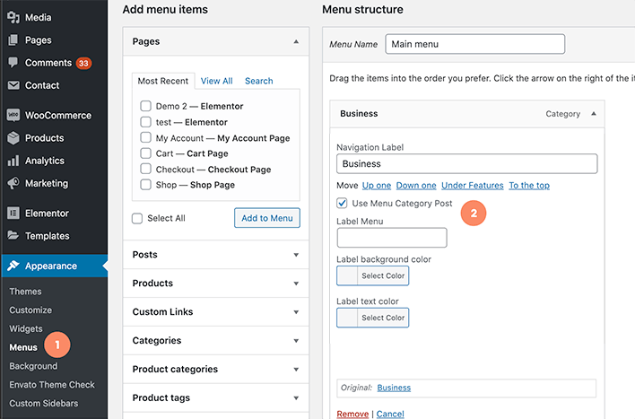Viewport: 635px width, 419px height.
Task: Click the Comments speech bubble icon
Action: click(13, 63)
